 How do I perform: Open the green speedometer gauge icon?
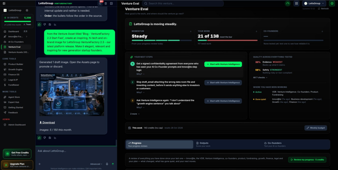click(x=287, y=3)
